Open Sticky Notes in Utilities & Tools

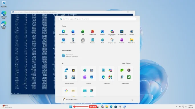tap(73, 70)
